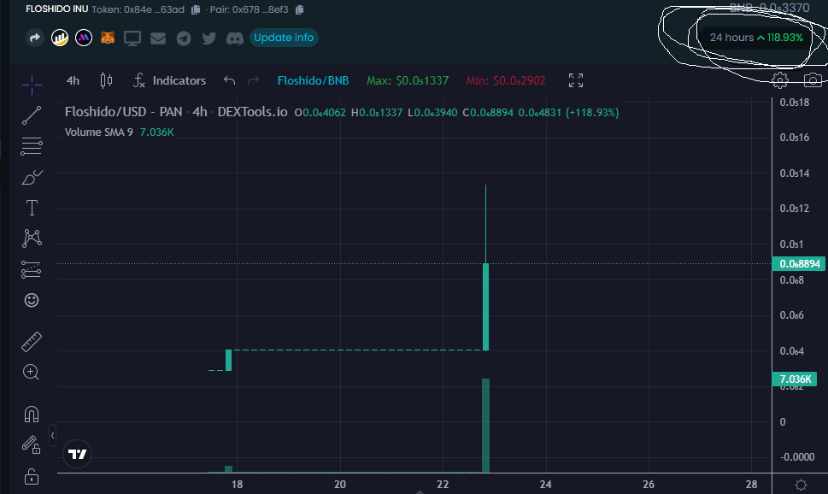The image size is (828, 494).
Task: Open the website monitor icon
Action: 132,38
